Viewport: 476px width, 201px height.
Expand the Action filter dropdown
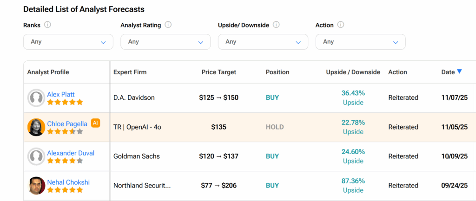(x=360, y=42)
